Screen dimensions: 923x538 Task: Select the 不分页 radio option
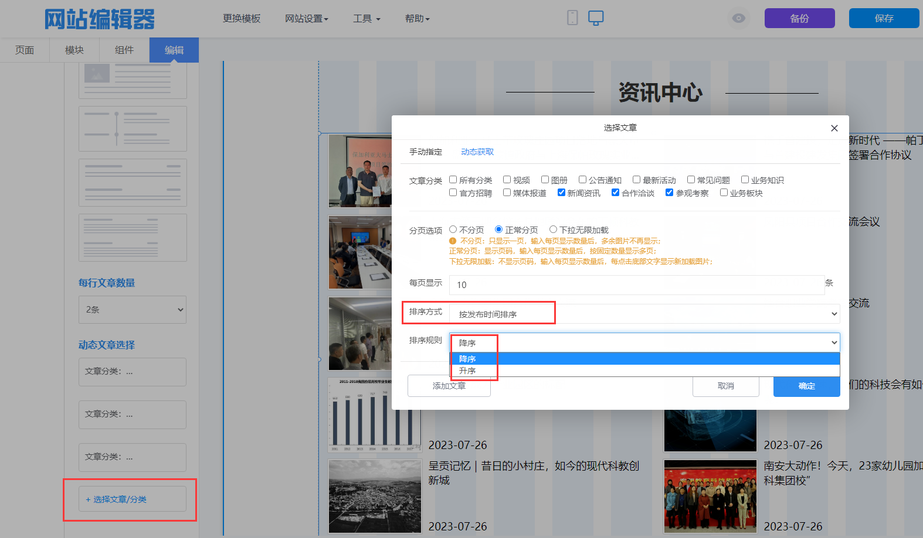(x=453, y=229)
